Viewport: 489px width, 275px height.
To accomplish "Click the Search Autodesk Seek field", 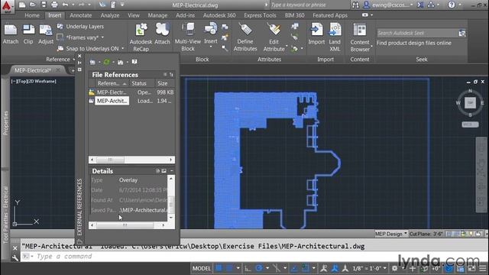I will (417, 33).
